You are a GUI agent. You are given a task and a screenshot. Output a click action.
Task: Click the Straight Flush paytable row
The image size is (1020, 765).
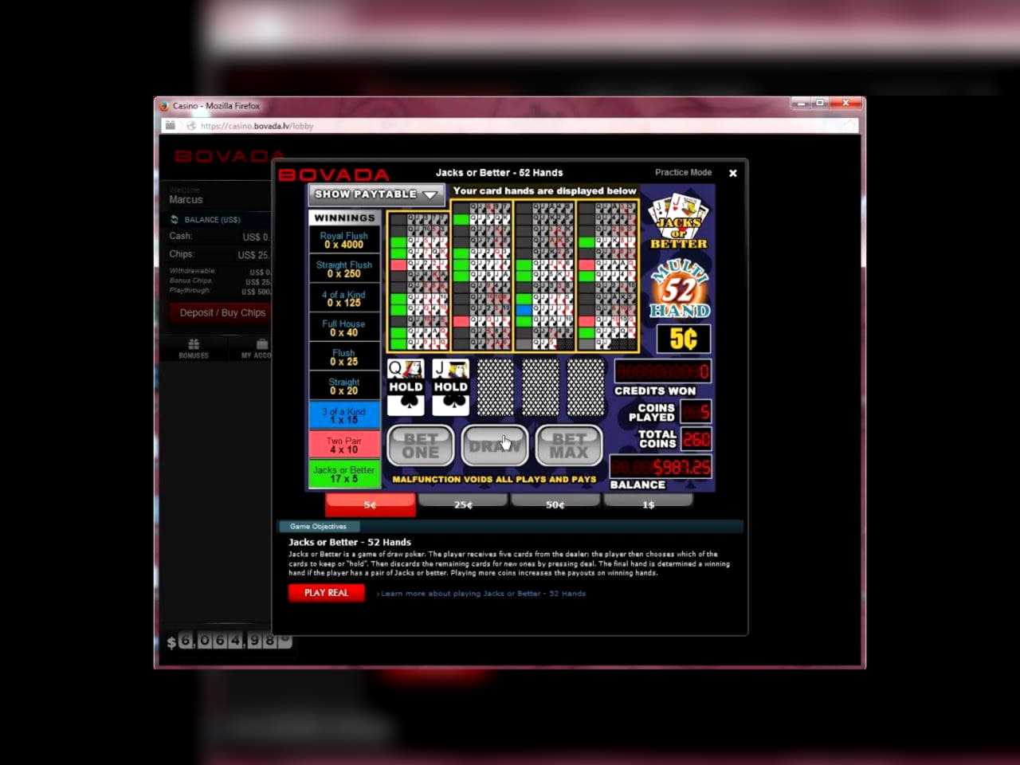tap(344, 269)
